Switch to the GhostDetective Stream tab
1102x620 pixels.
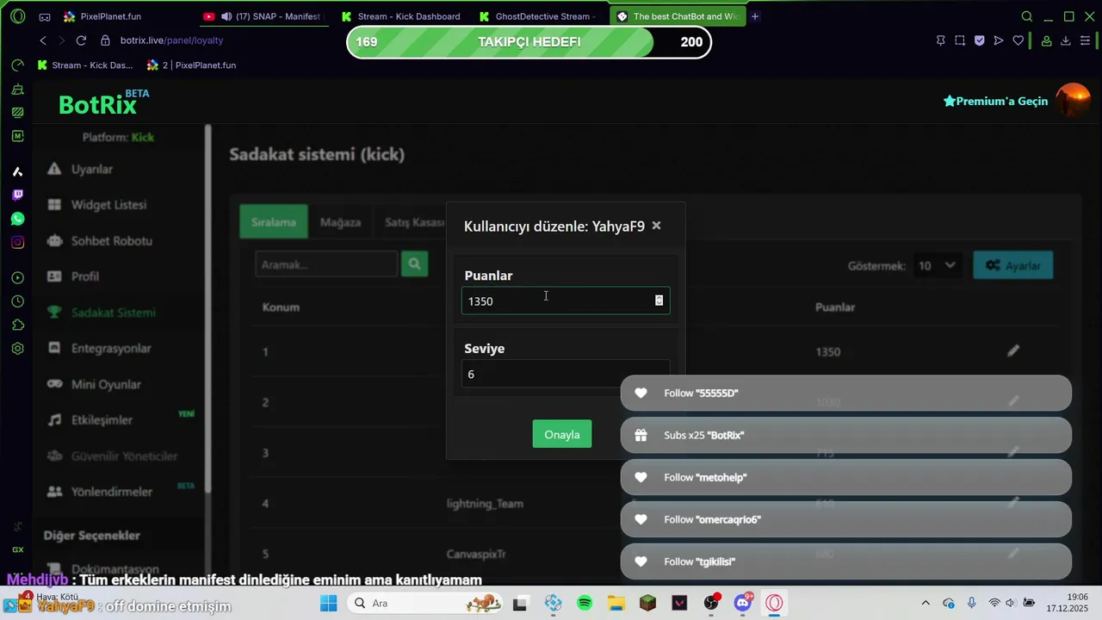click(539, 16)
